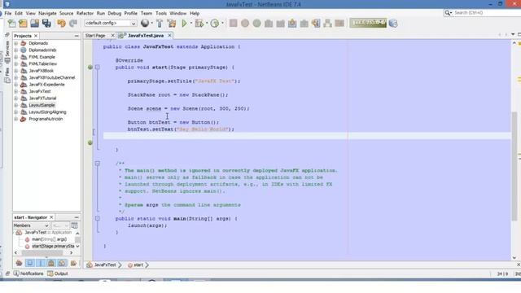Toggle Show Inherited Members in Navigator
The height and width of the screenshot is (293, 521).
click(x=19, y=263)
